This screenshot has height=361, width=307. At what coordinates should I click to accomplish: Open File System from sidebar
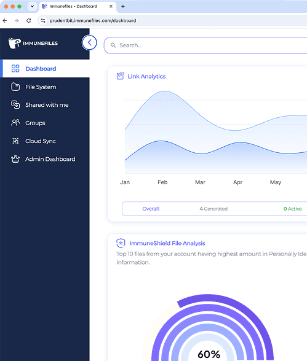(x=45, y=87)
